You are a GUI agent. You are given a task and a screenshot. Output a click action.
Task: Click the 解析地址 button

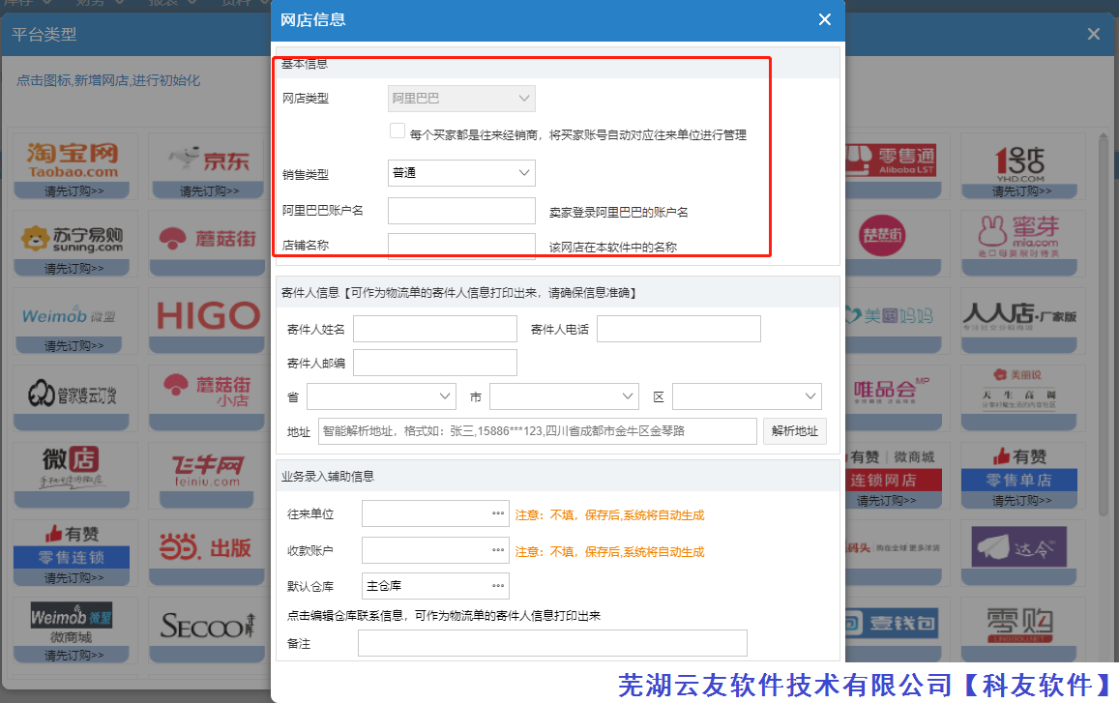(x=794, y=431)
